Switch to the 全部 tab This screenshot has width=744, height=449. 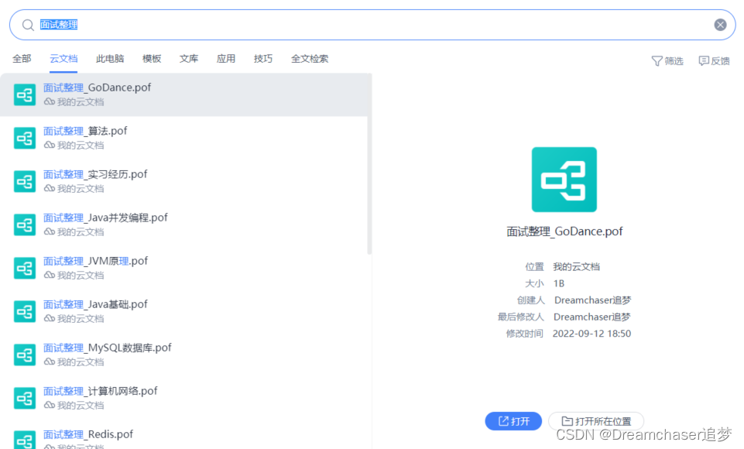click(22, 59)
